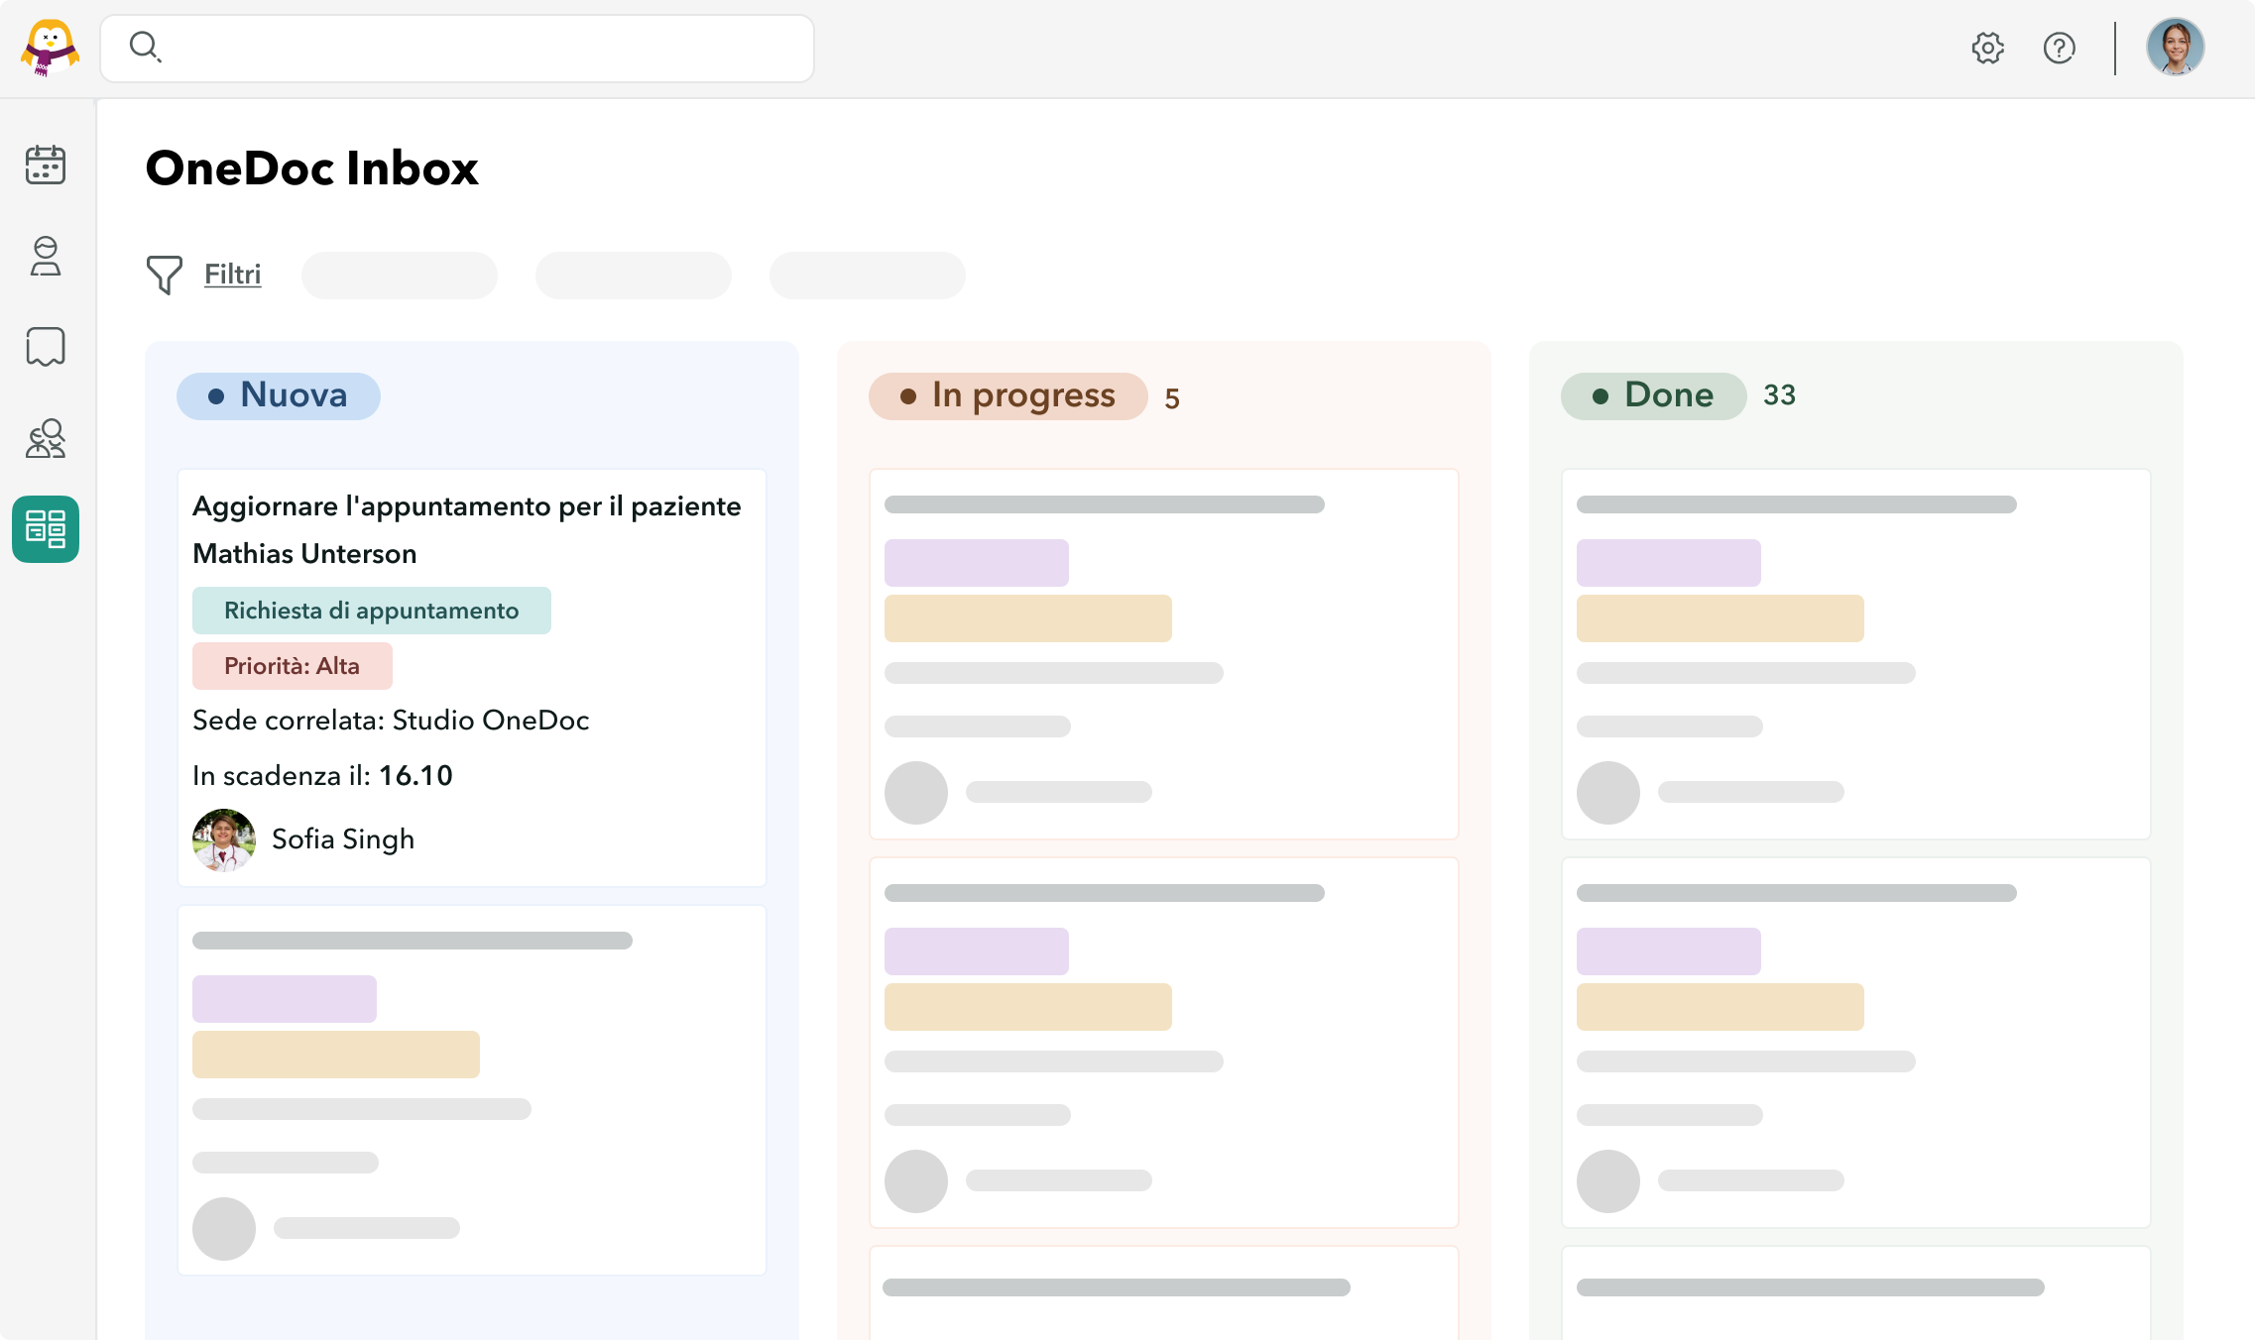Click the OneDoc penguin logo
This screenshot has width=2255, height=1340.
(50, 48)
